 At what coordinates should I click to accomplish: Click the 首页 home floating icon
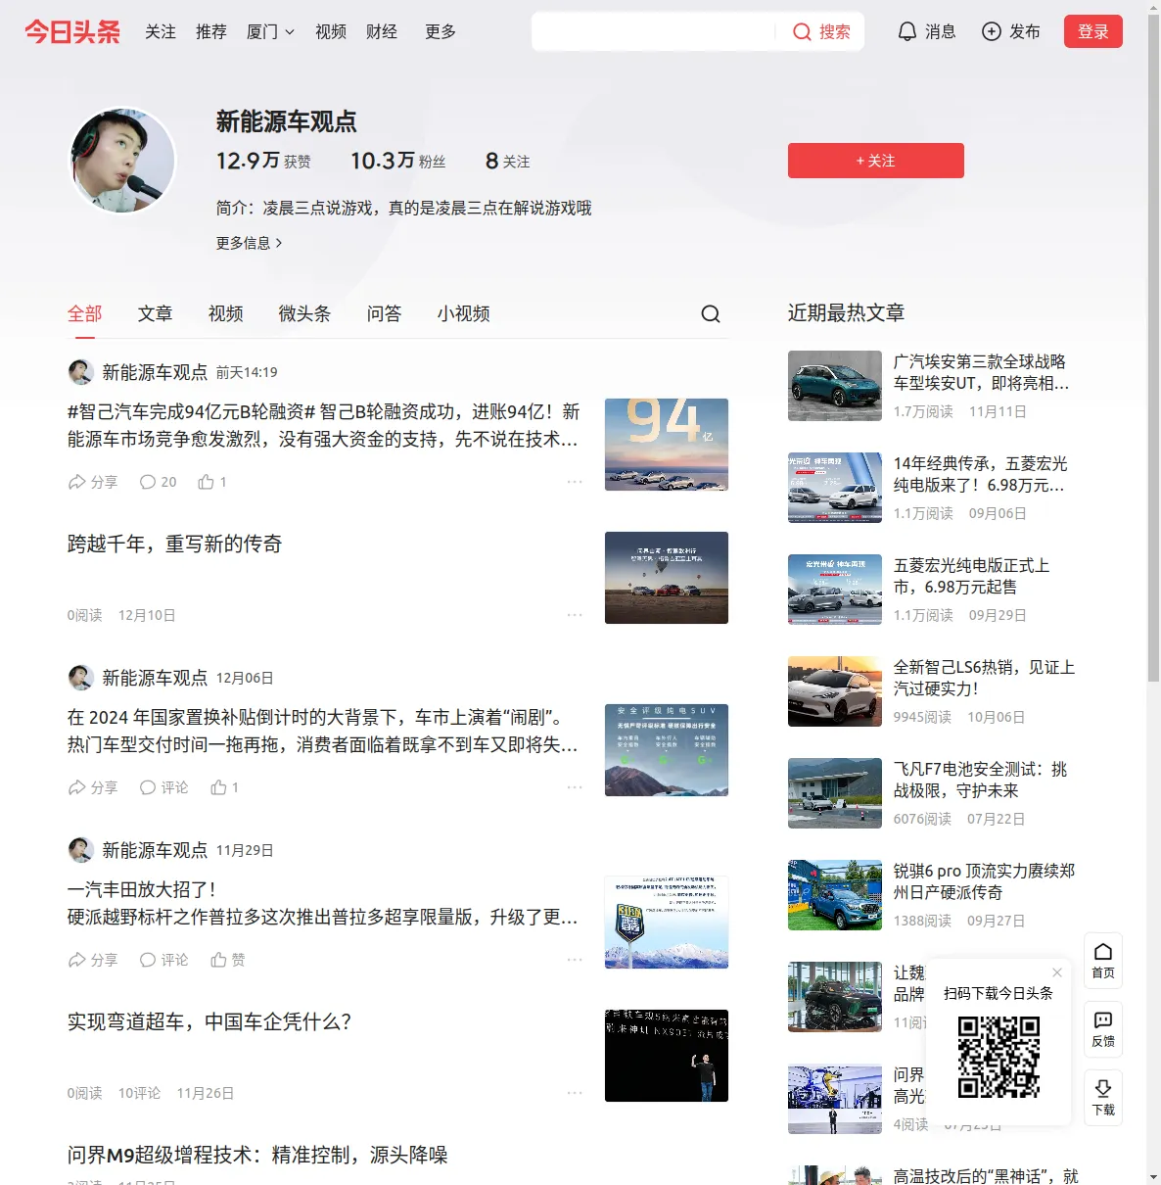(1103, 961)
